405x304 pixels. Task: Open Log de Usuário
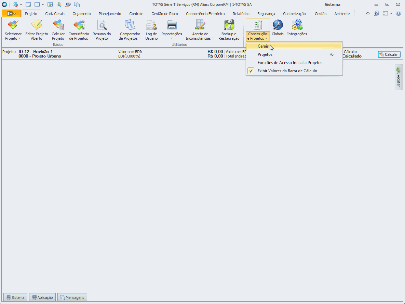coord(151,30)
